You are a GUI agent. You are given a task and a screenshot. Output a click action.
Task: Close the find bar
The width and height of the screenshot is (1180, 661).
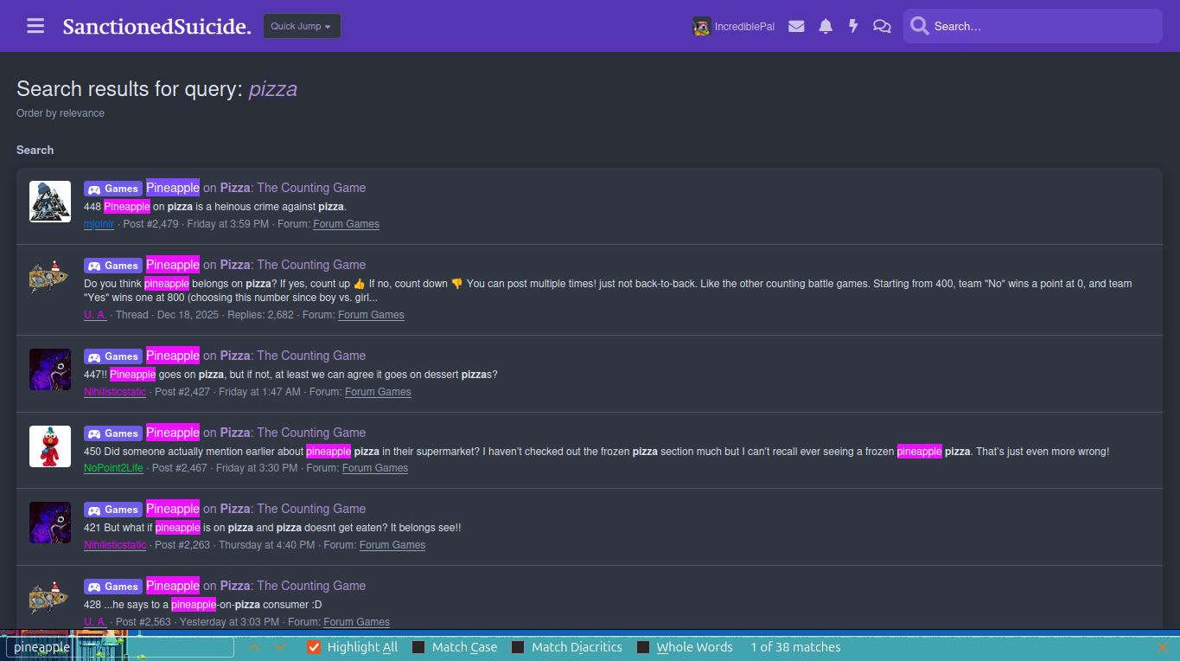pyautogui.click(x=1163, y=647)
